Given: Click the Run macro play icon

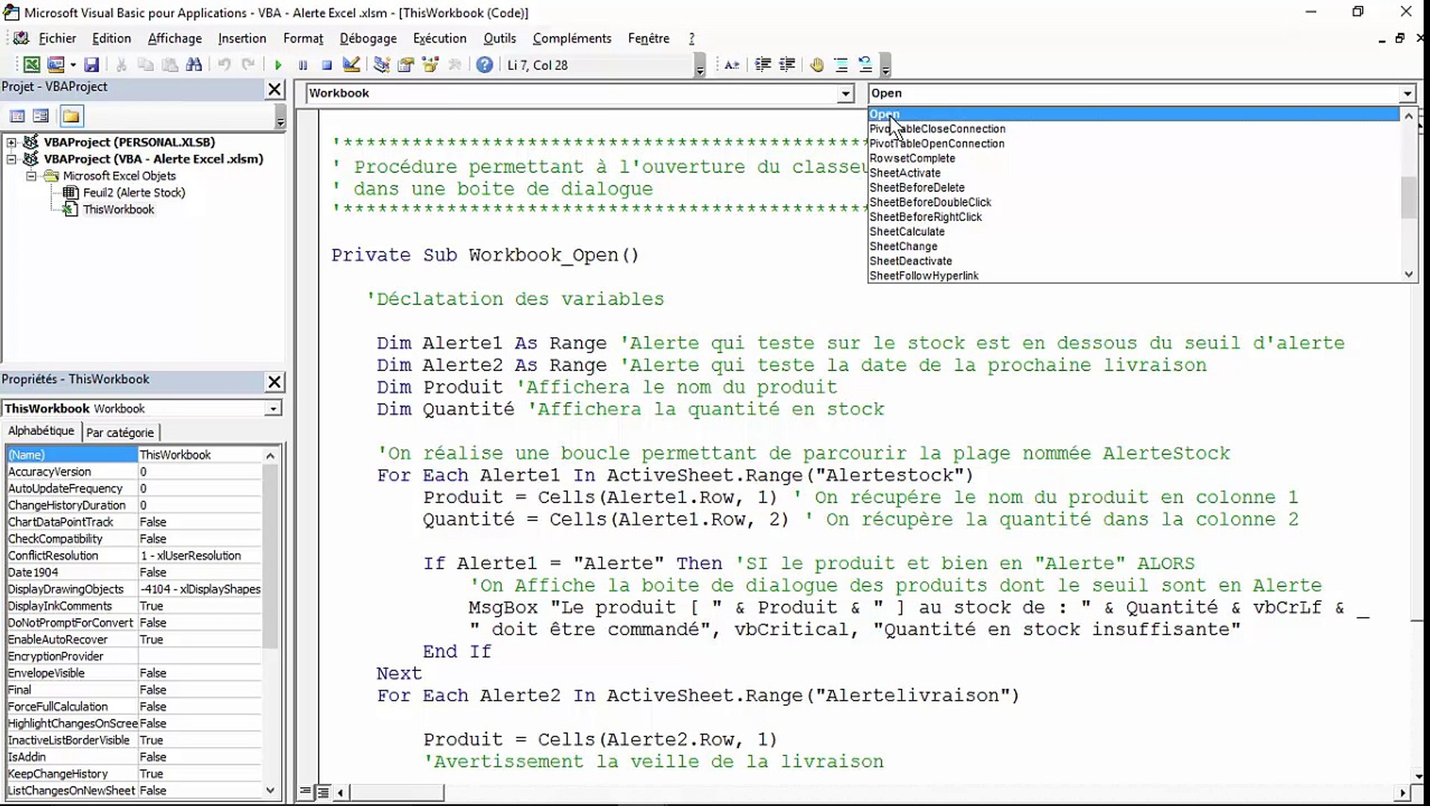Looking at the screenshot, I should pos(278,65).
